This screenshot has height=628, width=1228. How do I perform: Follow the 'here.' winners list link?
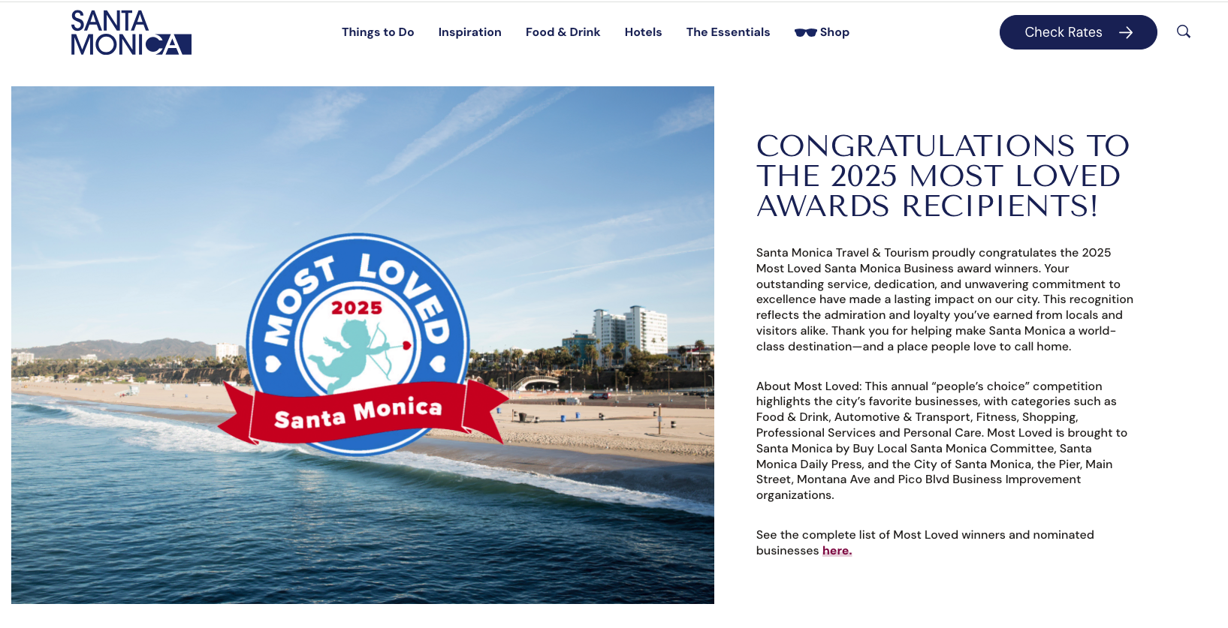coord(837,551)
